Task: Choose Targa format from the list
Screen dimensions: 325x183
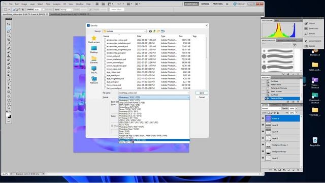Action: click(154, 140)
